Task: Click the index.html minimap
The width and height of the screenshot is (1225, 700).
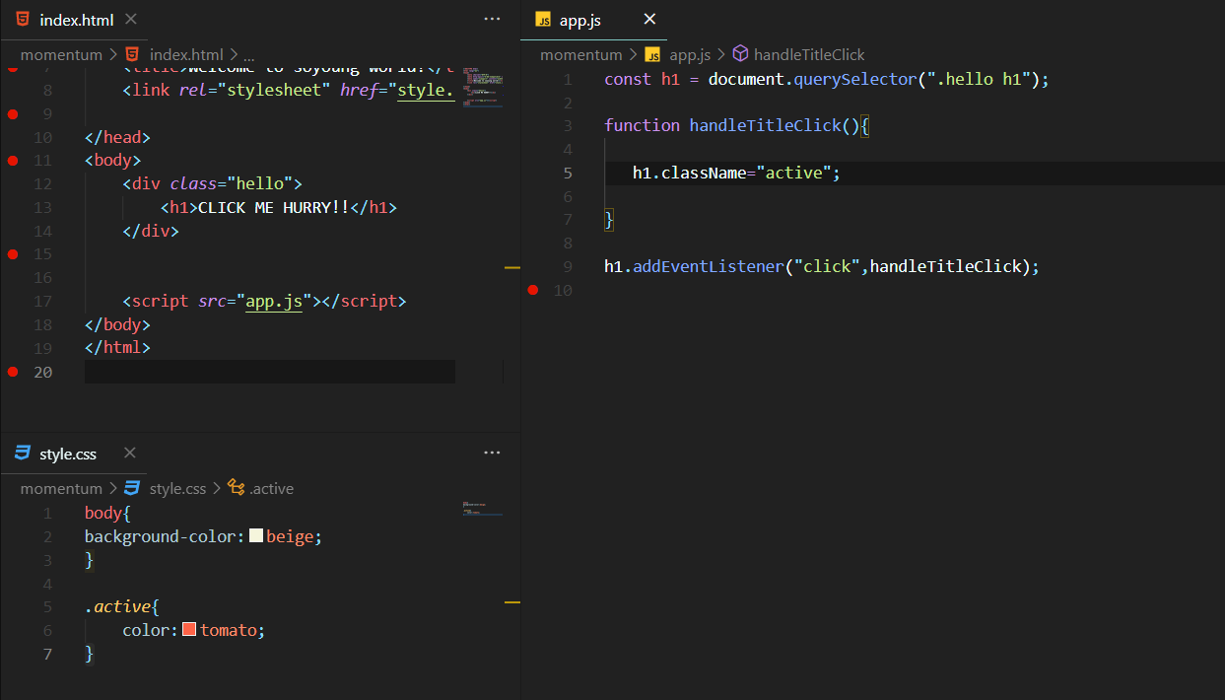Action: tap(482, 87)
